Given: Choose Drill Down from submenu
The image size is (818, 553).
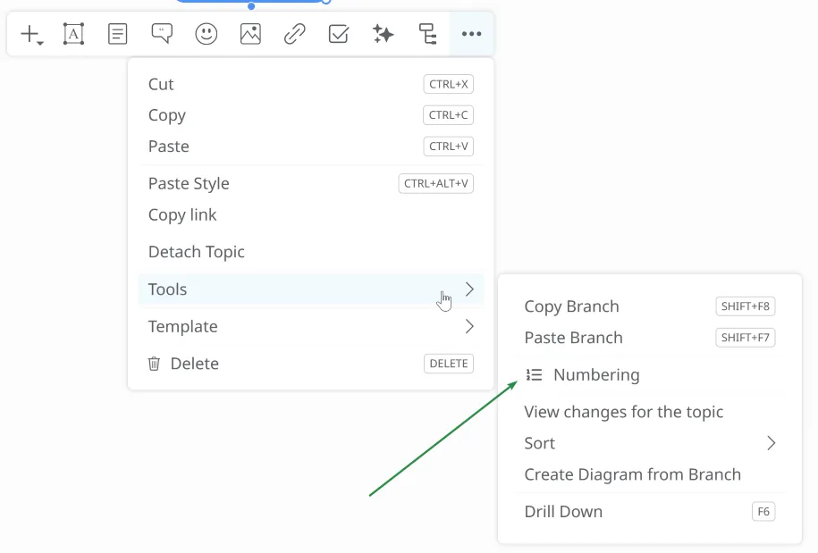Looking at the screenshot, I should [x=563, y=512].
